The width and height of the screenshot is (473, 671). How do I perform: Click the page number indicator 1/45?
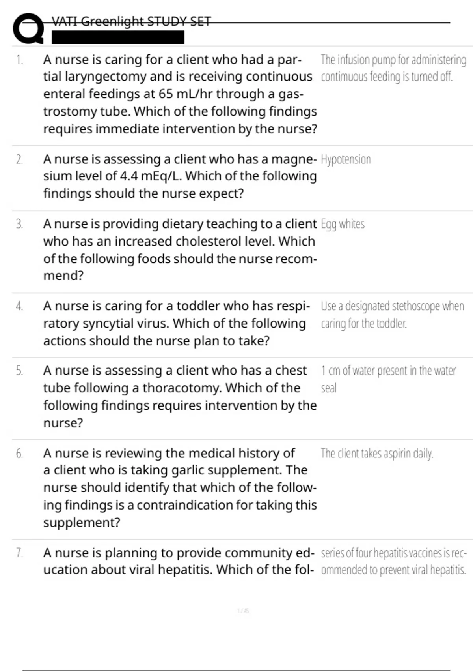(243, 611)
